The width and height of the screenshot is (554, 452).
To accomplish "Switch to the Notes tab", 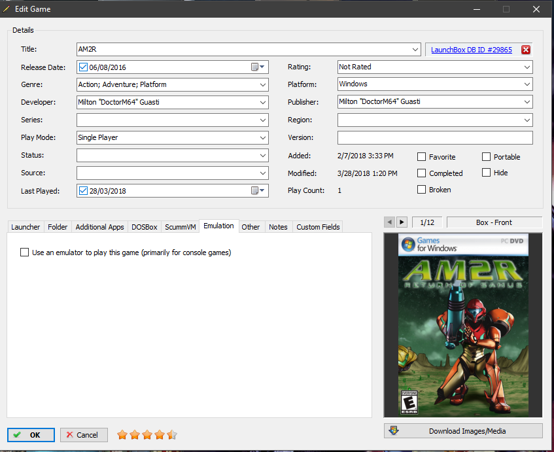I will click(278, 227).
